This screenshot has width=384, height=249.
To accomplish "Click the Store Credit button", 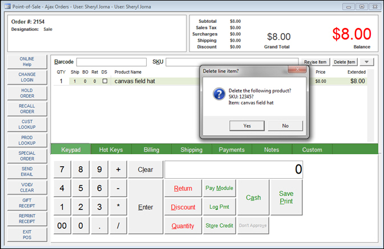I will (219, 226).
